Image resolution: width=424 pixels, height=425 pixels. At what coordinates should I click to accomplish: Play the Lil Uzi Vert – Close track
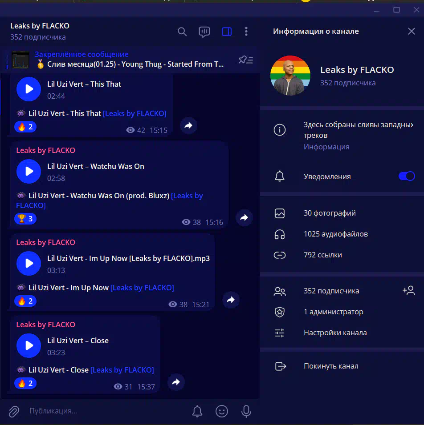coord(29,345)
